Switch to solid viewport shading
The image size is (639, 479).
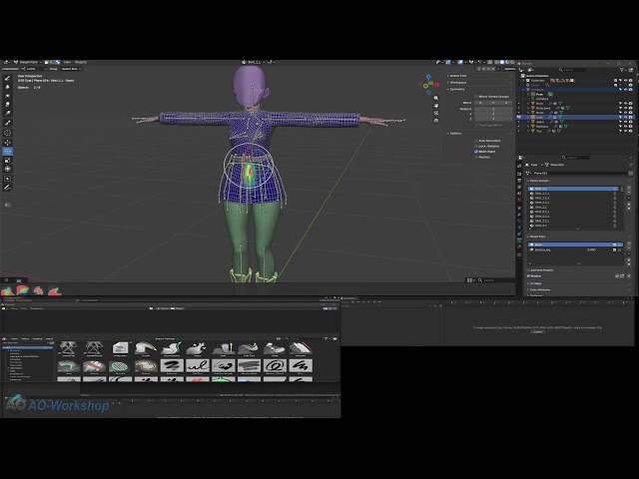(x=502, y=62)
